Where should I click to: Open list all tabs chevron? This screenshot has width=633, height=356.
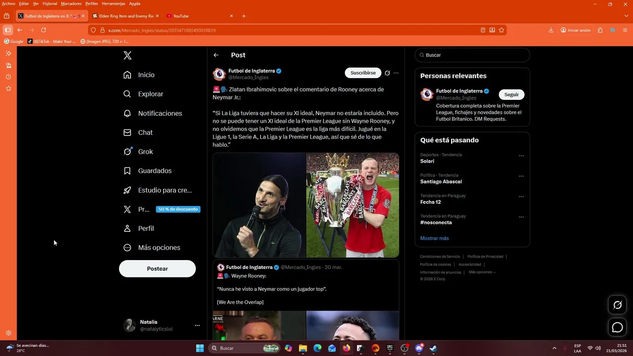[x=626, y=16]
